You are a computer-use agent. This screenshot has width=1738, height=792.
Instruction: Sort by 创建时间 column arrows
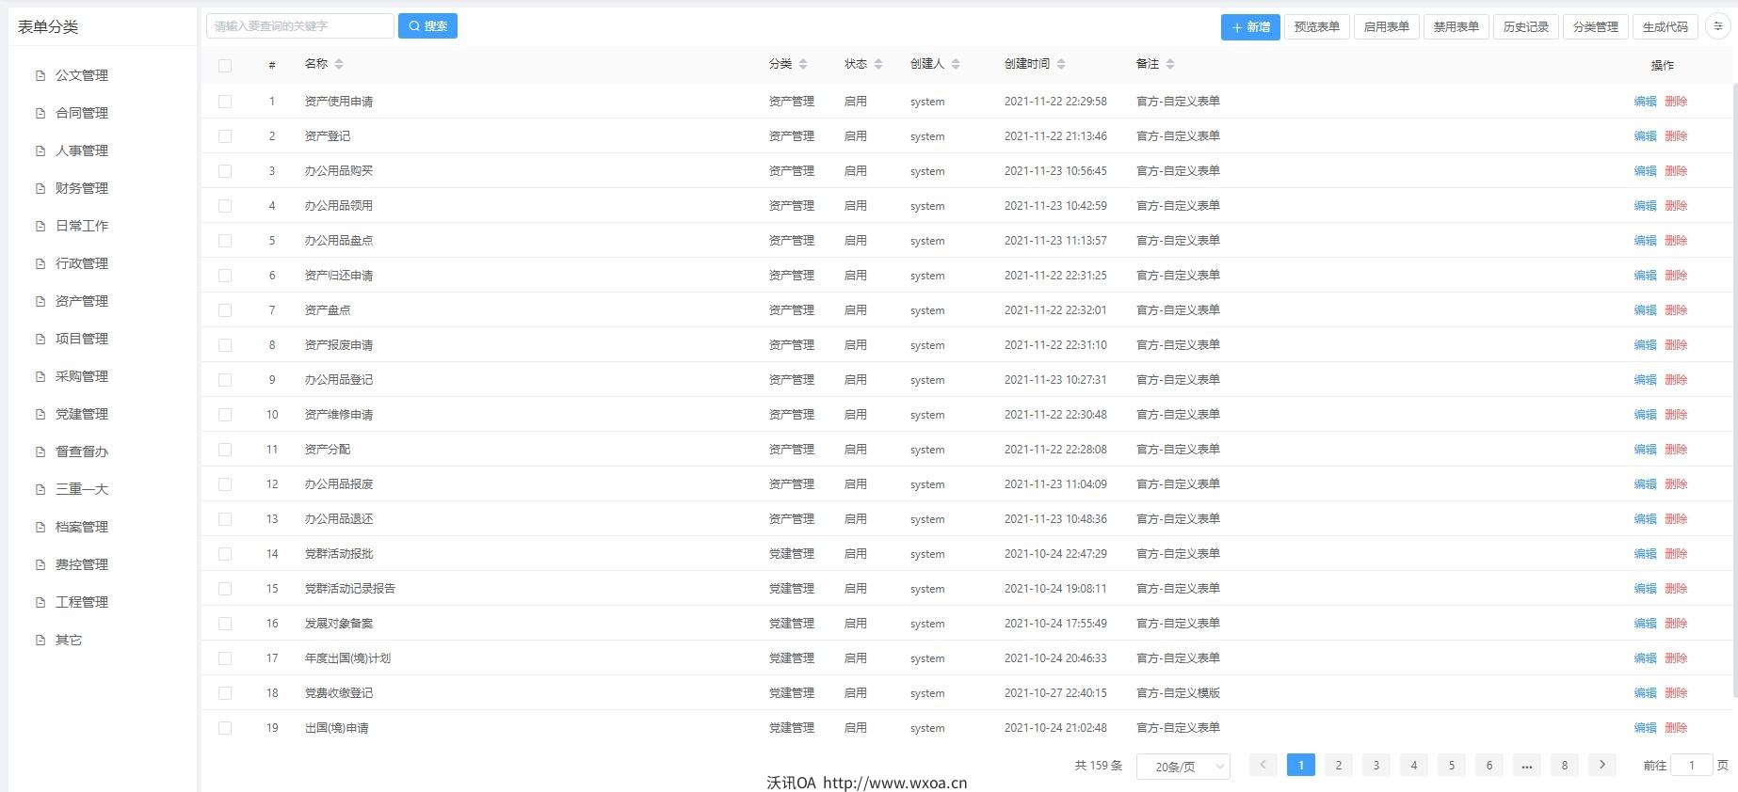pos(1061,64)
